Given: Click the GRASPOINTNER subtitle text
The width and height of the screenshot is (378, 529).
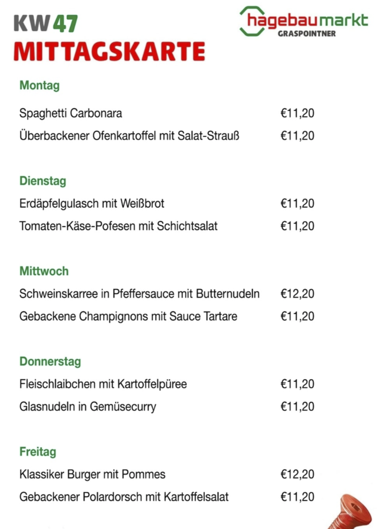Looking at the screenshot, I should click(307, 34).
